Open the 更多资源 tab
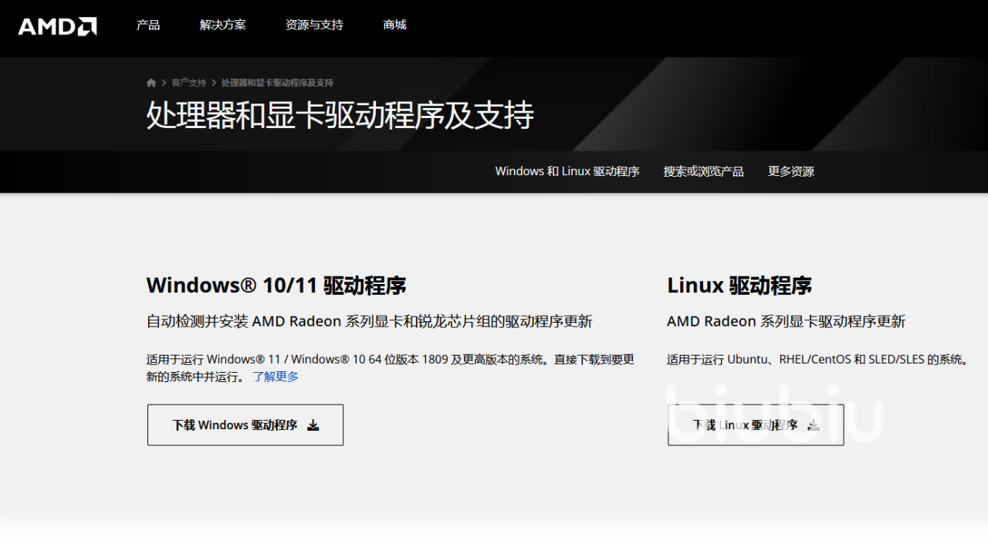 790,171
